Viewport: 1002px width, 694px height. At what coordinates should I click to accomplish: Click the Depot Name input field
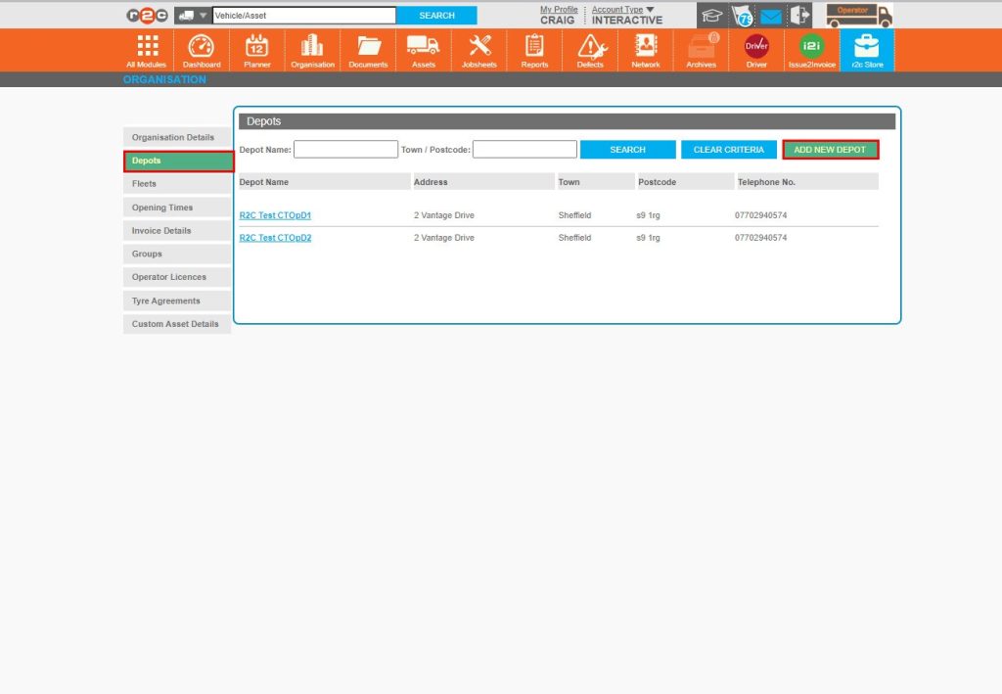point(345,150)
